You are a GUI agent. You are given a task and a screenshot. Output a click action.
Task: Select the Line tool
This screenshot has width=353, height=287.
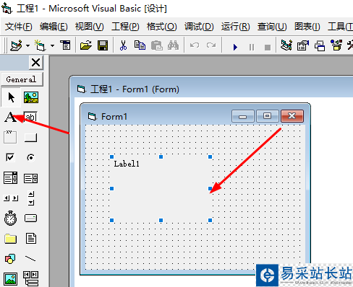click(x=31, y=259)
